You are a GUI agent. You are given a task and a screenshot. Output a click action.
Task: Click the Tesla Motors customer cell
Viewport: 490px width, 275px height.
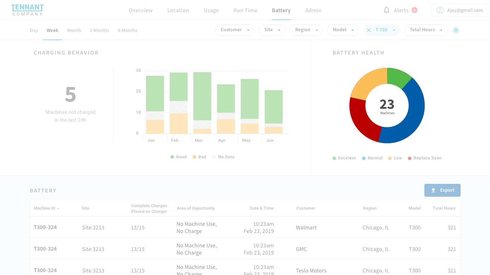[311, 271]
